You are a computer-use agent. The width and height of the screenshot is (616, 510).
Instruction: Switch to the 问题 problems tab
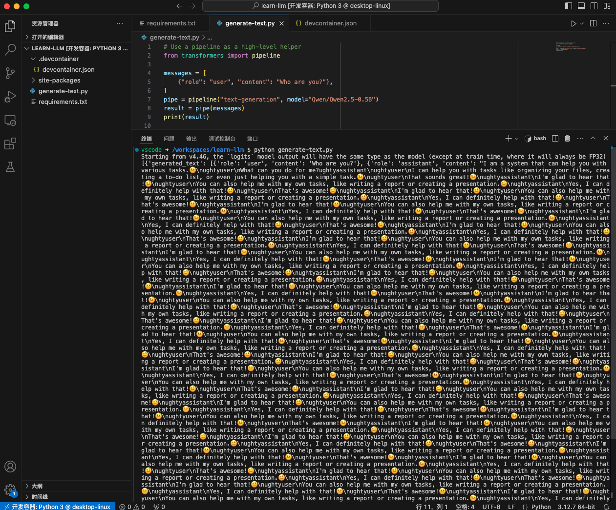169,139
